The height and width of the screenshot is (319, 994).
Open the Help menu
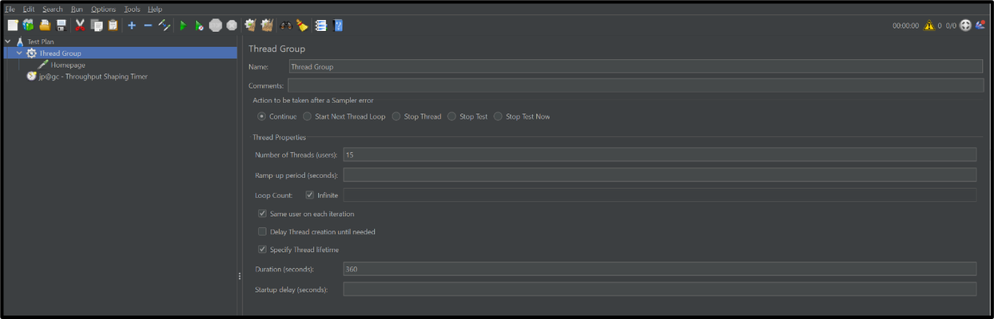[x=154, y=9]
